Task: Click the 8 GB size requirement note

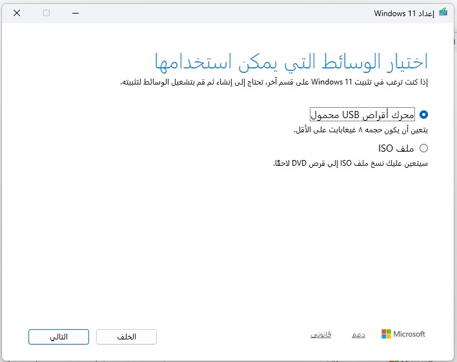Action: pyautogui.click(x=361, y=130)
